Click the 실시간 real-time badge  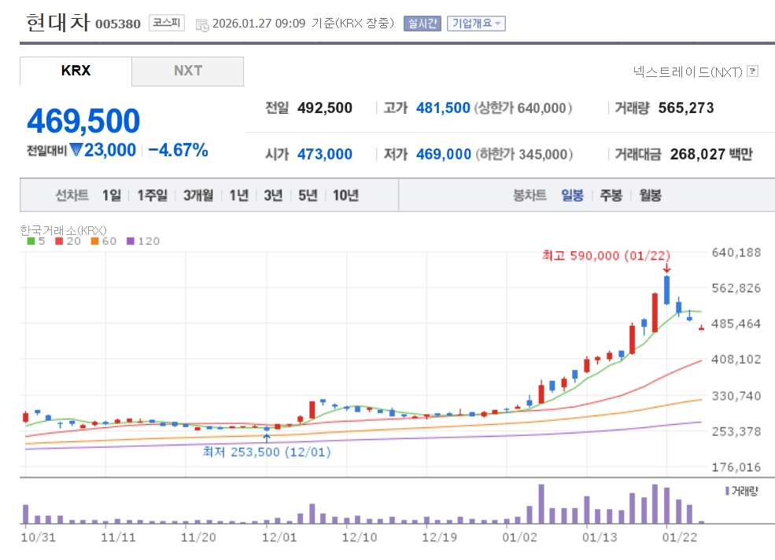(423, 23)
